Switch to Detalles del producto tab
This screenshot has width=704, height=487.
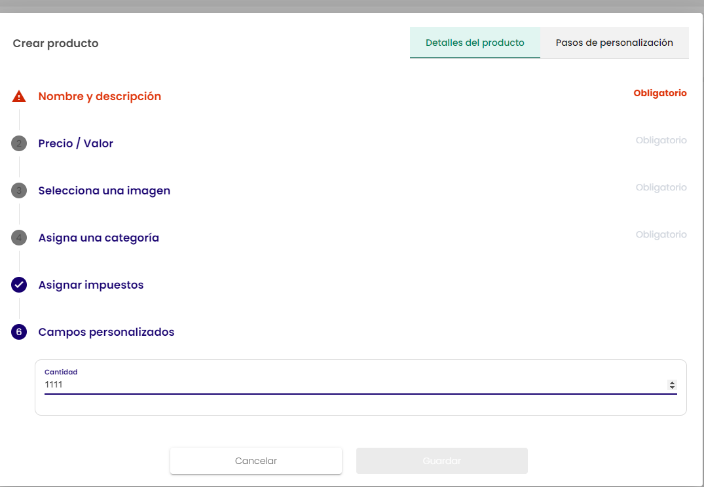475,43
